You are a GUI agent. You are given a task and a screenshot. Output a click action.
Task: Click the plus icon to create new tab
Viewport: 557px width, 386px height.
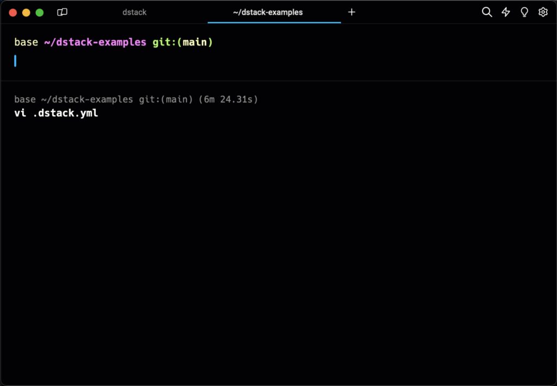click(351, 12)
